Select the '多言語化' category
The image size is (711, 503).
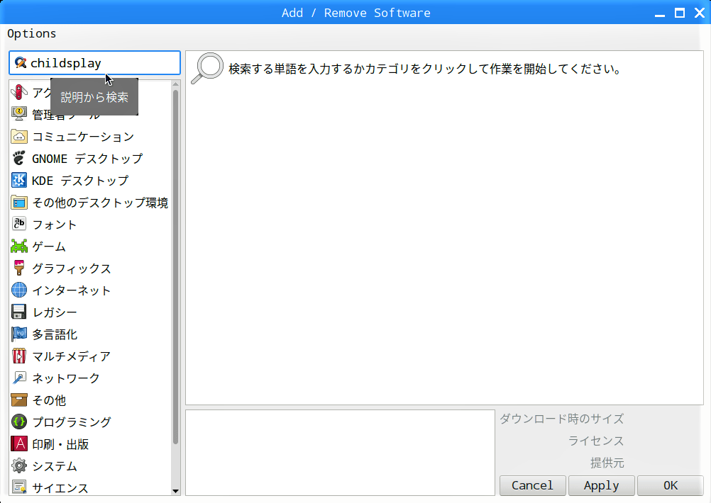pos(91,334)
